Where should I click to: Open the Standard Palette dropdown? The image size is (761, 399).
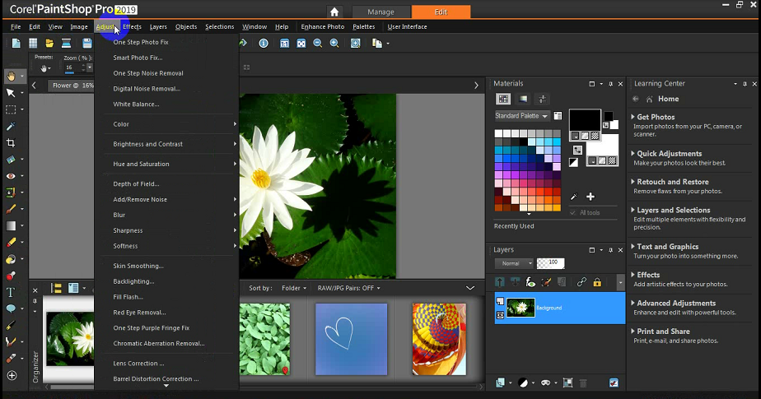coord(521,116)
